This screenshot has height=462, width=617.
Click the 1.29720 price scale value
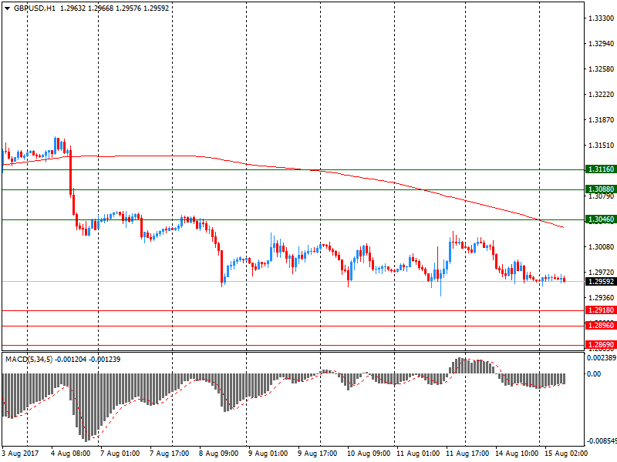click(602, 272)
